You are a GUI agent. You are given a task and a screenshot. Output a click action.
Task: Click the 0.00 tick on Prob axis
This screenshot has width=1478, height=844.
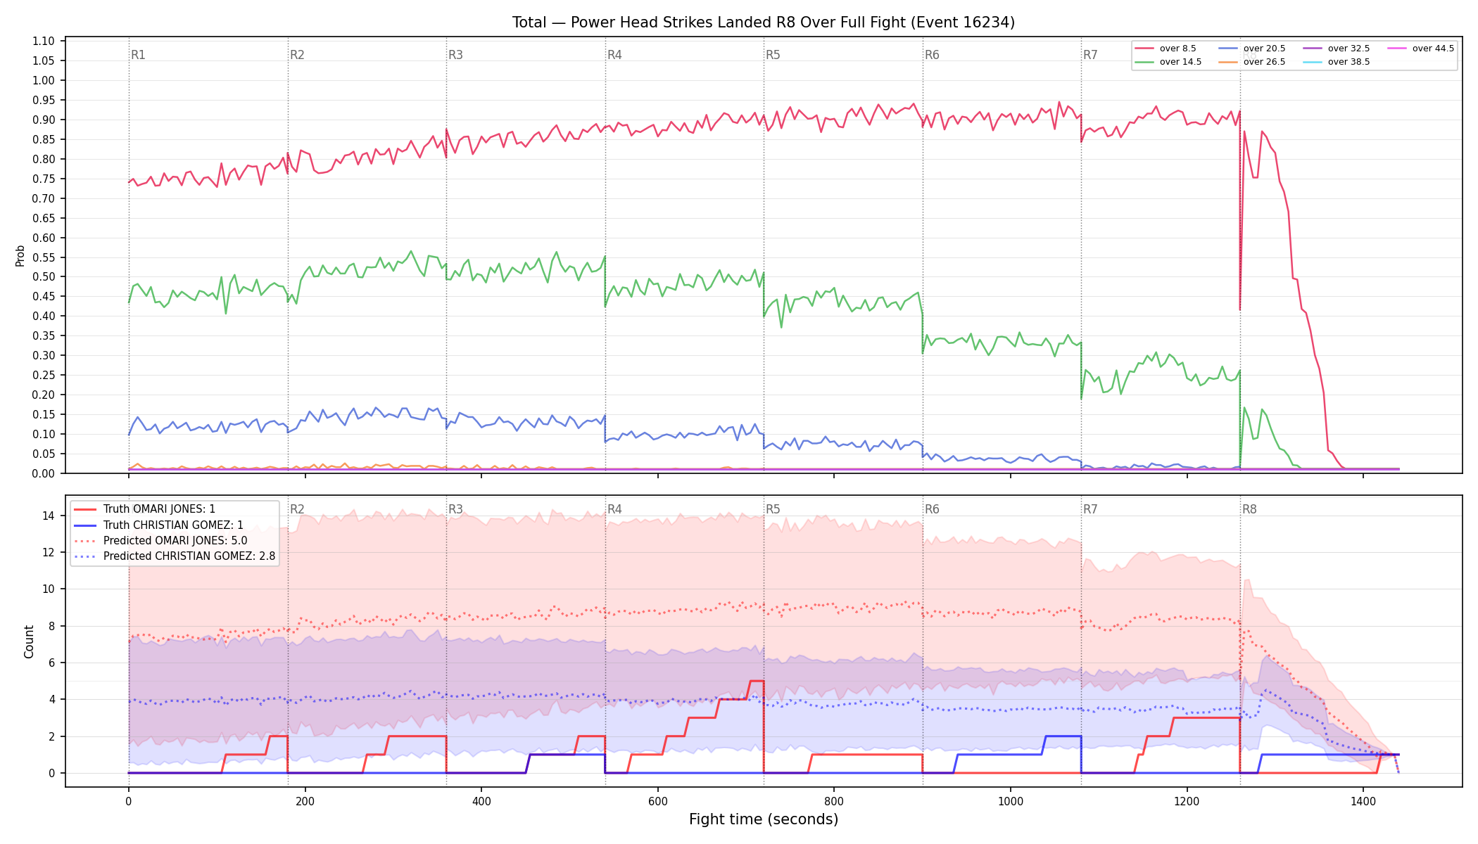(x=44, y=473)
